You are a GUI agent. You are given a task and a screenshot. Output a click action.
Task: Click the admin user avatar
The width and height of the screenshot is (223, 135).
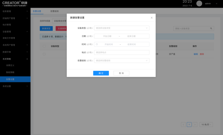point(199,3)
